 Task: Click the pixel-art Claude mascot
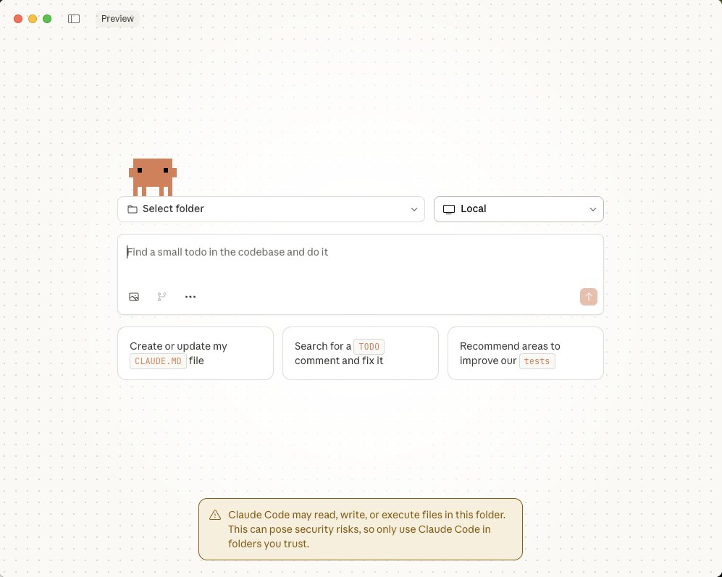[153, 177]
